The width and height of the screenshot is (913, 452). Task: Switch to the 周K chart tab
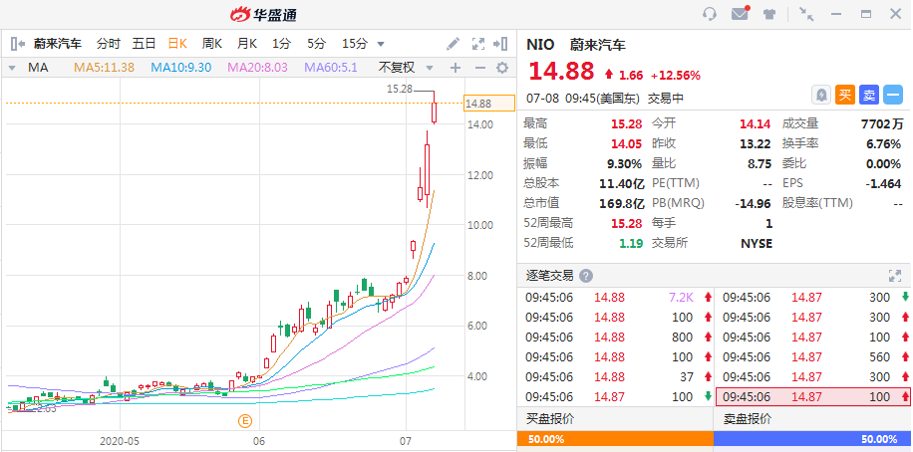(212, 44)
